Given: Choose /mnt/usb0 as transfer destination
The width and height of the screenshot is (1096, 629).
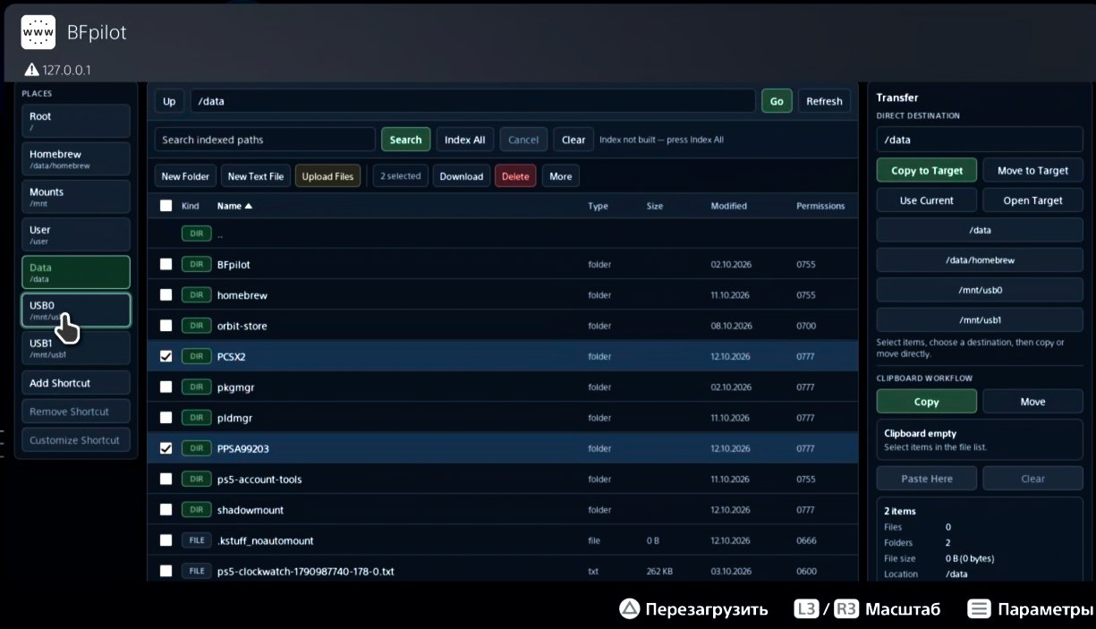Looking at the screenshot, I should pos(980,290).
